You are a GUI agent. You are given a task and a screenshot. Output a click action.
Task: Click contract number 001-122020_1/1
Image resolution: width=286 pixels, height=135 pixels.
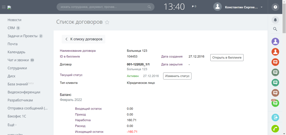(x=138, y=64)
